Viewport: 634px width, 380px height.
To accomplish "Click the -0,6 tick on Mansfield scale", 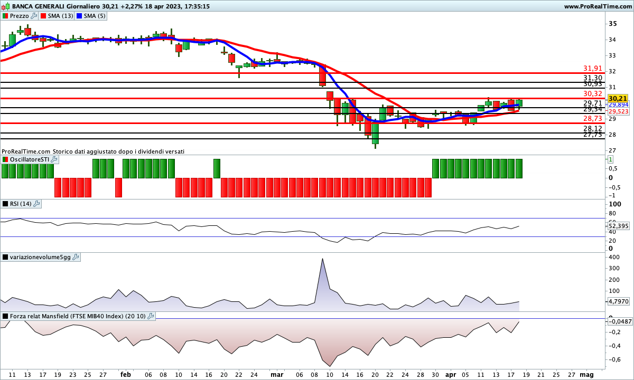I will (x=614, y=359).
